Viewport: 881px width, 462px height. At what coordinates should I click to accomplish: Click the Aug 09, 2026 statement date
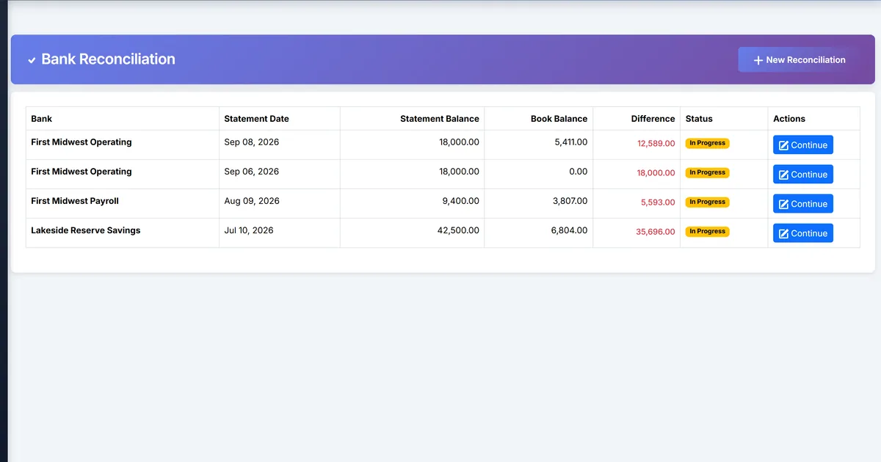[x=252, y=201]
